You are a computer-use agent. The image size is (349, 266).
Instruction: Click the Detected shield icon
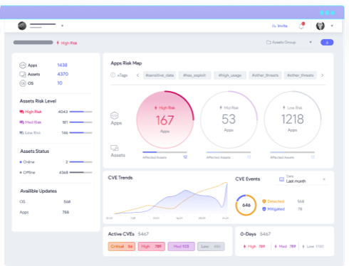[264, 201]
